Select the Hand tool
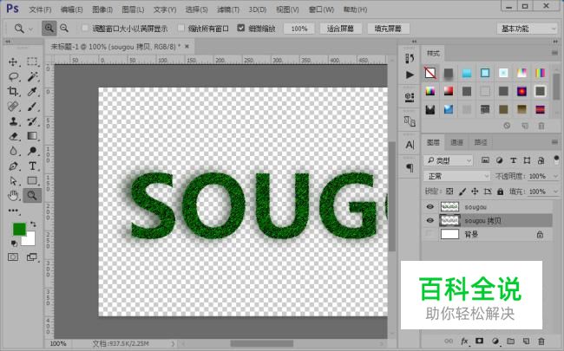 tap(13, 196)
